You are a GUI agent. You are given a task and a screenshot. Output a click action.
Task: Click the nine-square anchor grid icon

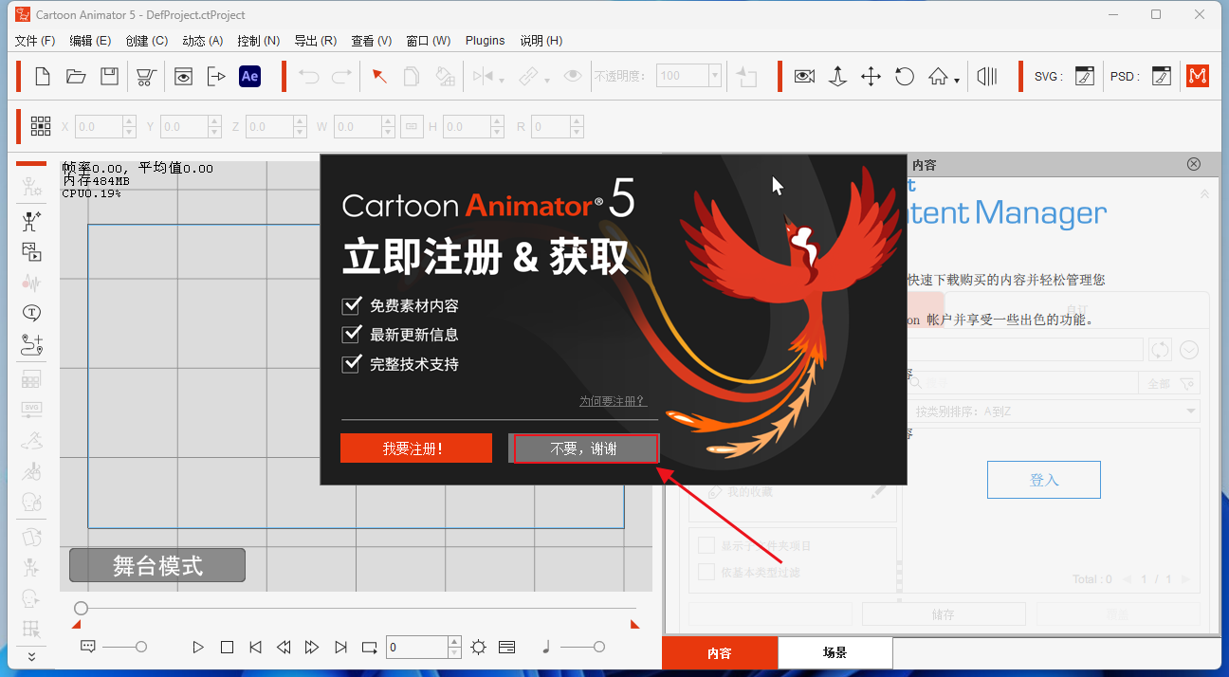point(41,126)
